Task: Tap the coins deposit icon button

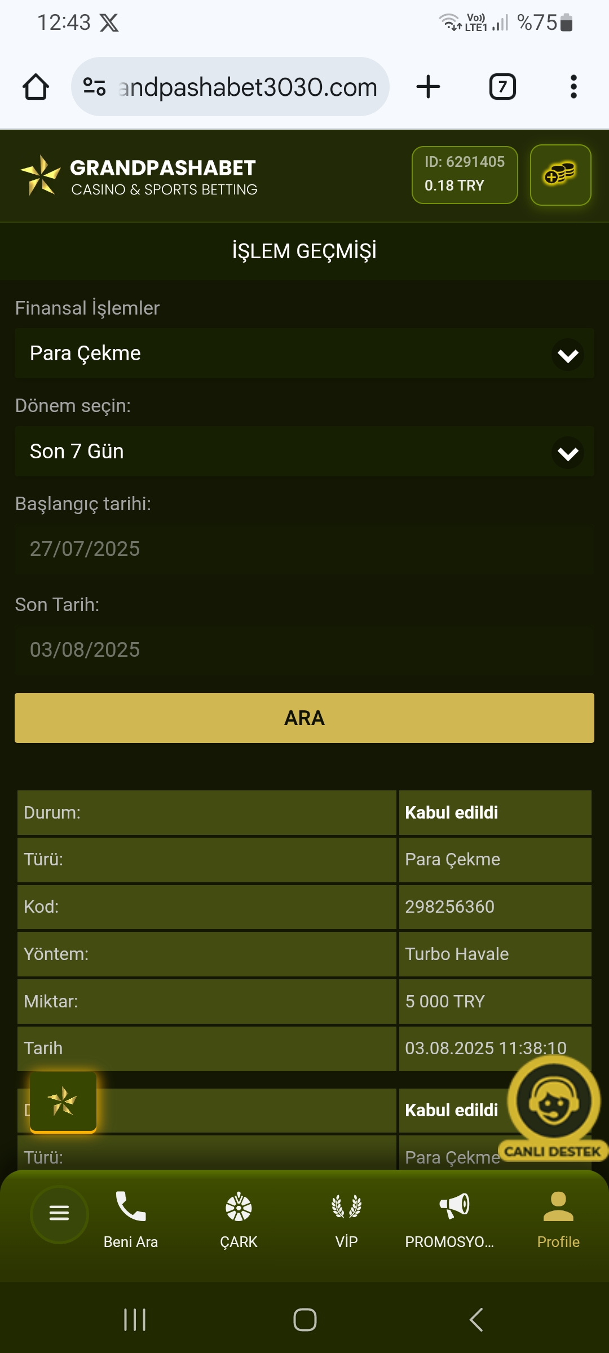Action: (x=561, y=175)
